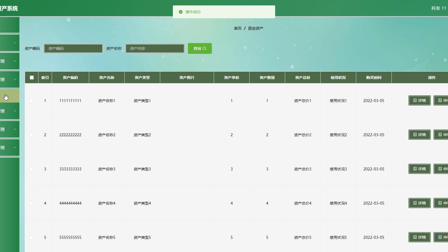Click the 资产名称1 cell
448x252 pixels.
107,101
